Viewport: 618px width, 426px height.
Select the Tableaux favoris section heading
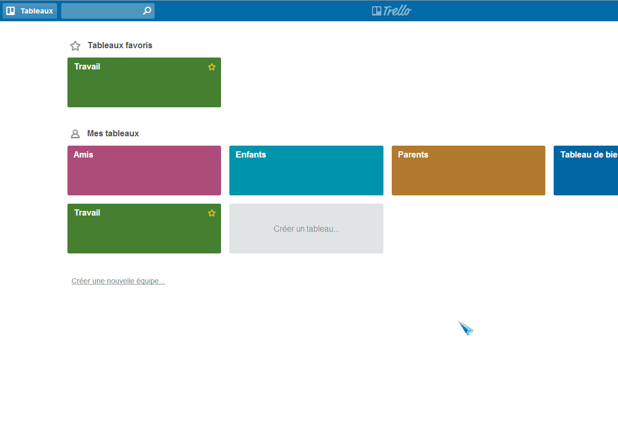click(120, 46)
